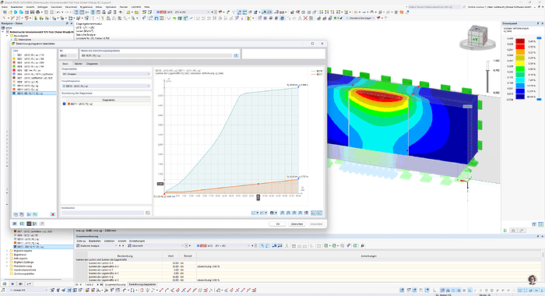Click the Anwenden button in dialog
Screen dimensions: 545x296
(316, 224)
